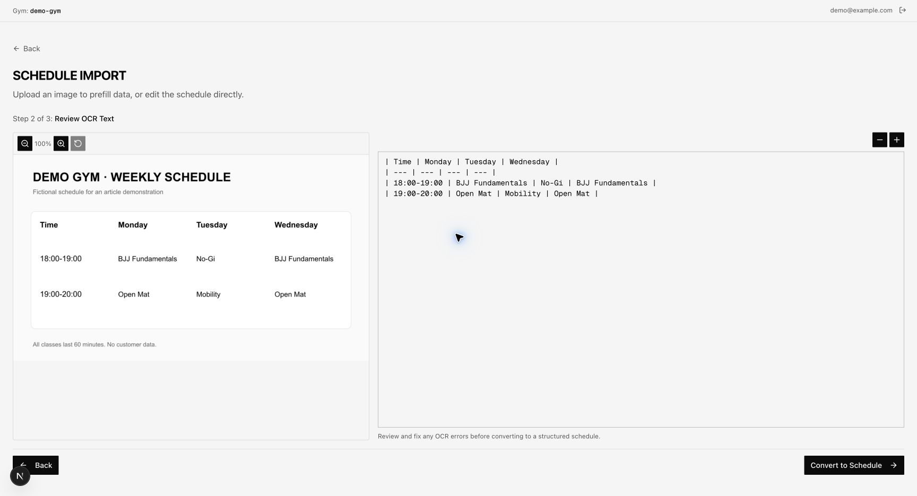Go back using the top Back link
This screenshot has width=917, height=496.
(27, 49)
